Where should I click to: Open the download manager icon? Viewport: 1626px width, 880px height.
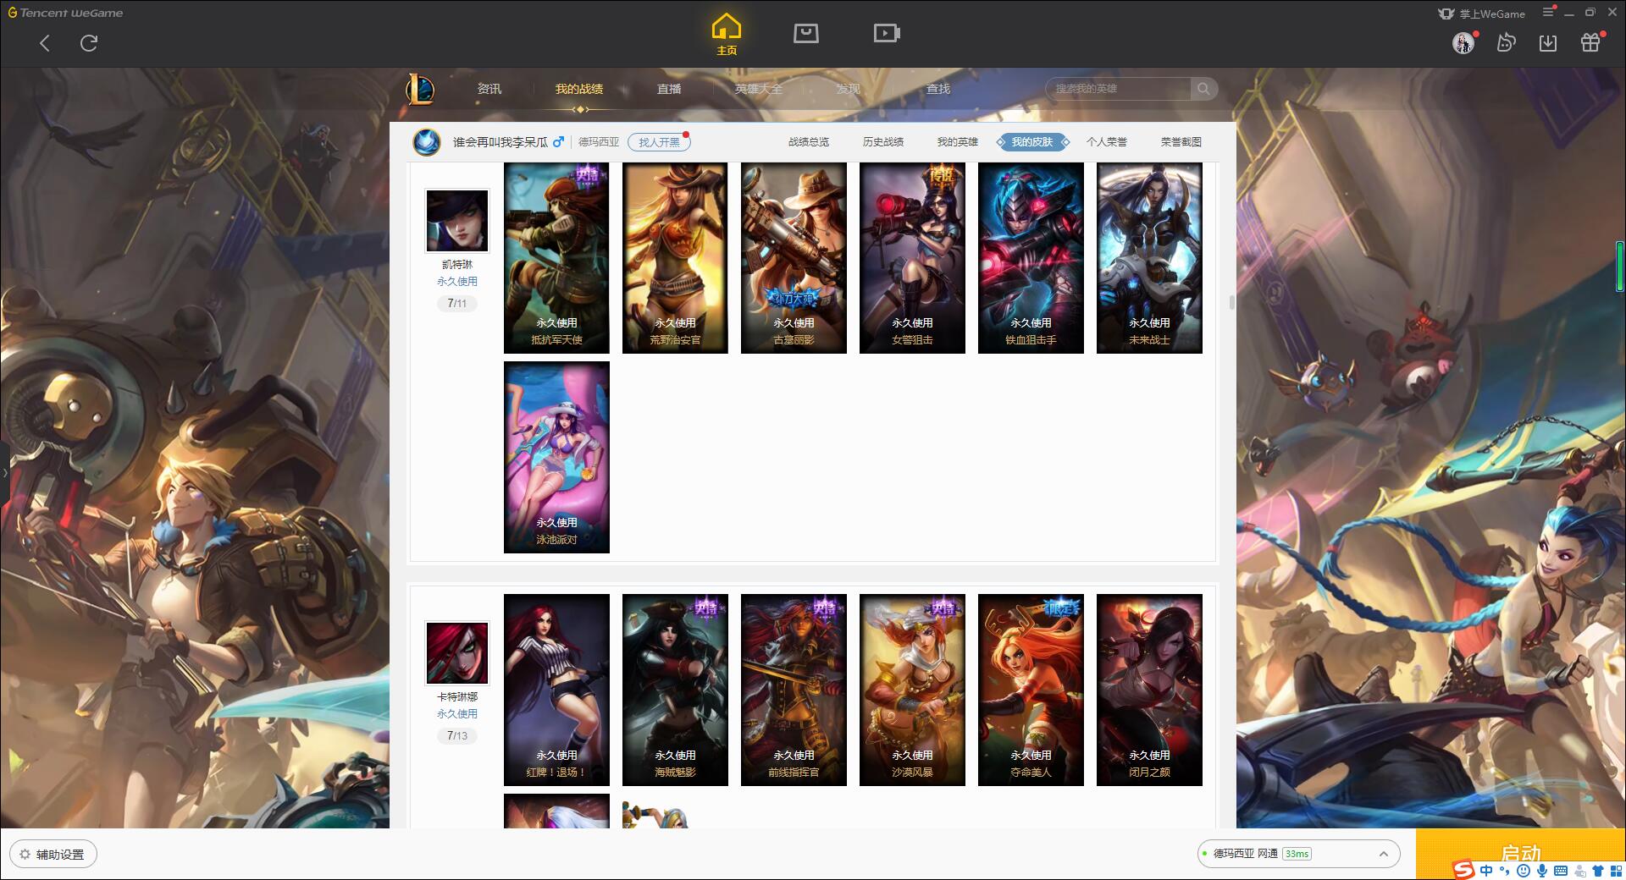tap(1548, 42)
